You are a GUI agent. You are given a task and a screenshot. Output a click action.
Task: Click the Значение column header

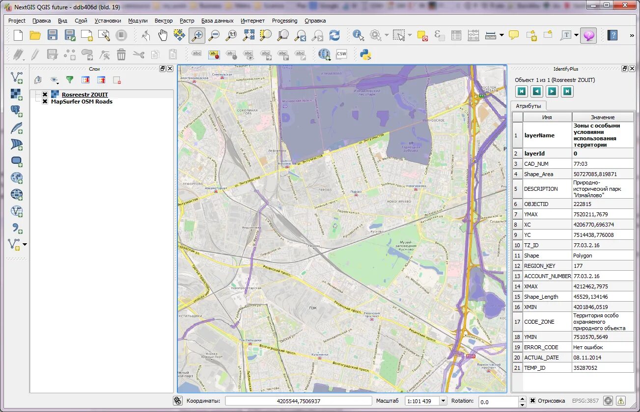(603, 117)
